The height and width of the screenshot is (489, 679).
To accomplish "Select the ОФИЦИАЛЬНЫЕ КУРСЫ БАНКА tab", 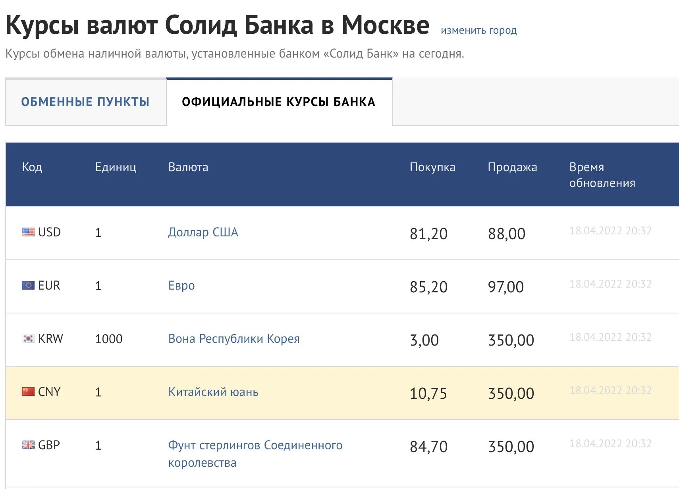I will click(279, 102).
